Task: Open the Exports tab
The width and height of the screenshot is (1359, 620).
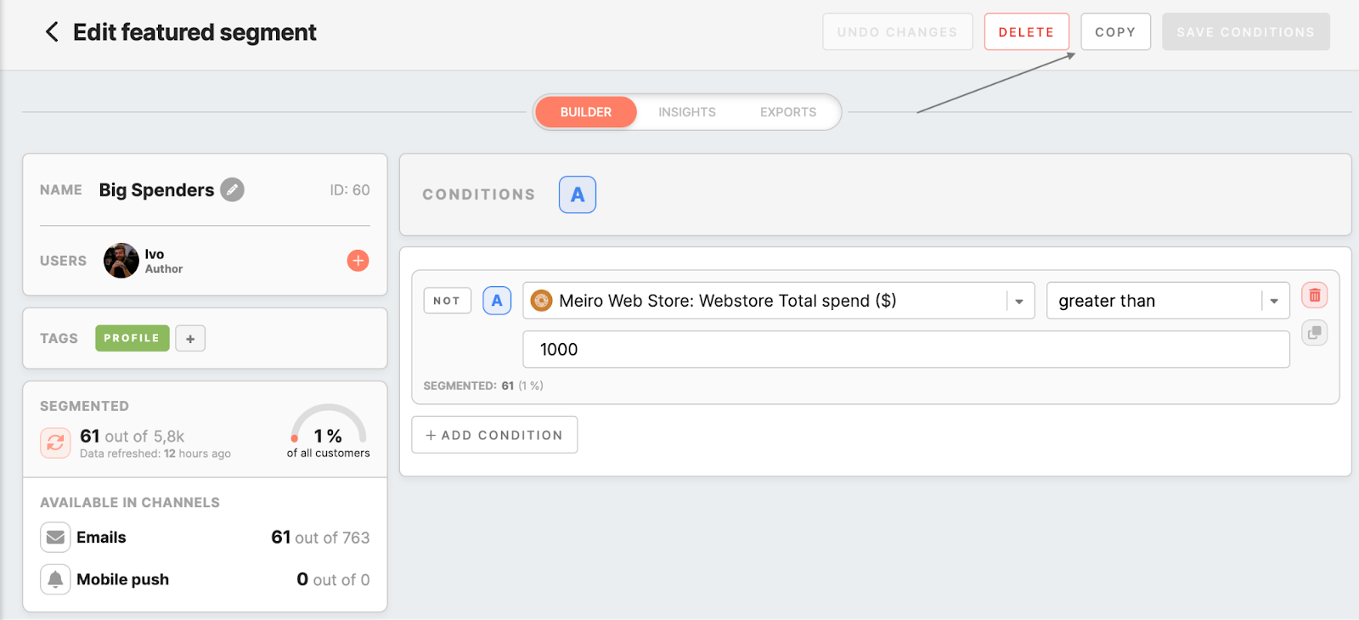Action: (787, 112)
